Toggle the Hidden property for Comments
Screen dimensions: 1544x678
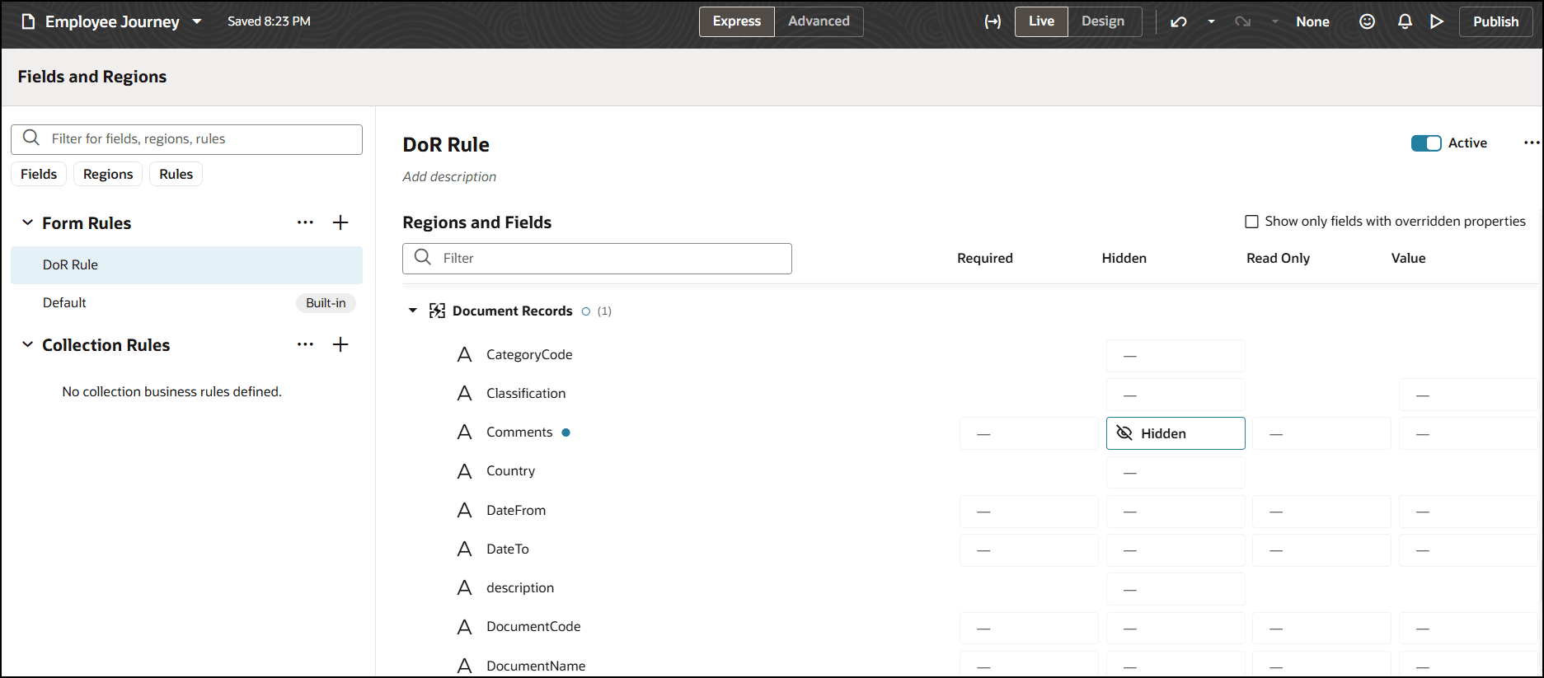[1175, 433]
